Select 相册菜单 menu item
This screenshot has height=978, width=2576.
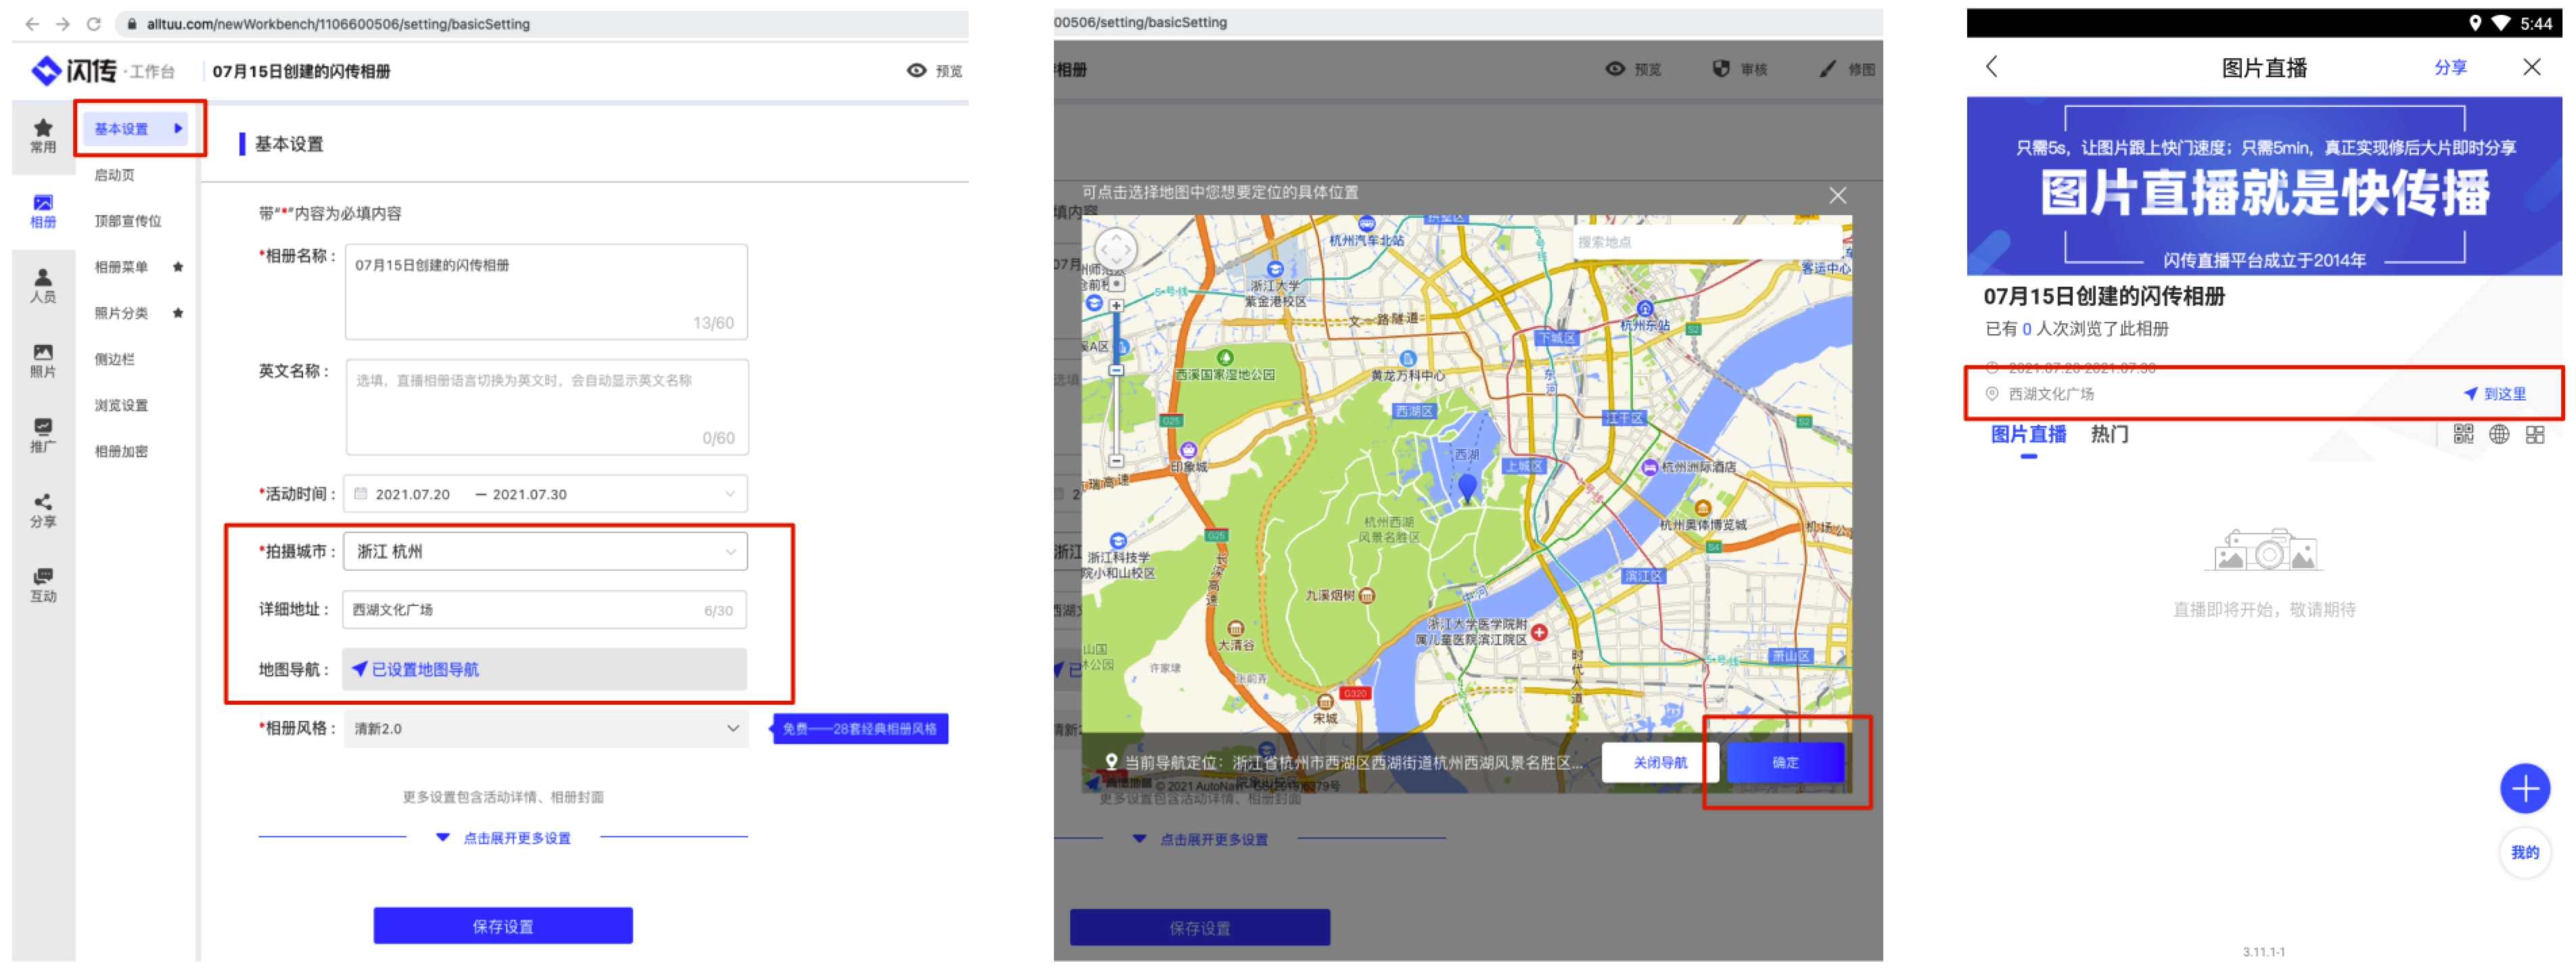point(121,267)
